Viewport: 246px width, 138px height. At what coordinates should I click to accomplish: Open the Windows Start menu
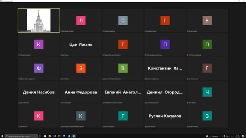tap(2, 136)
